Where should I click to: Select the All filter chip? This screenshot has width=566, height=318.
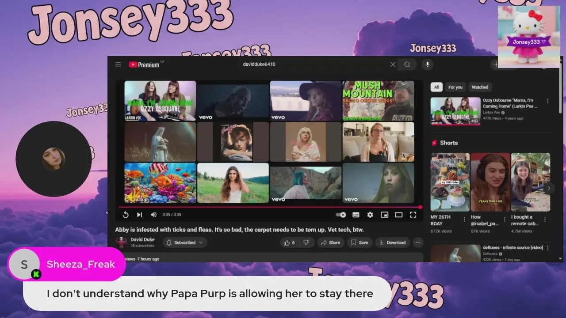[x=436, y=87]
